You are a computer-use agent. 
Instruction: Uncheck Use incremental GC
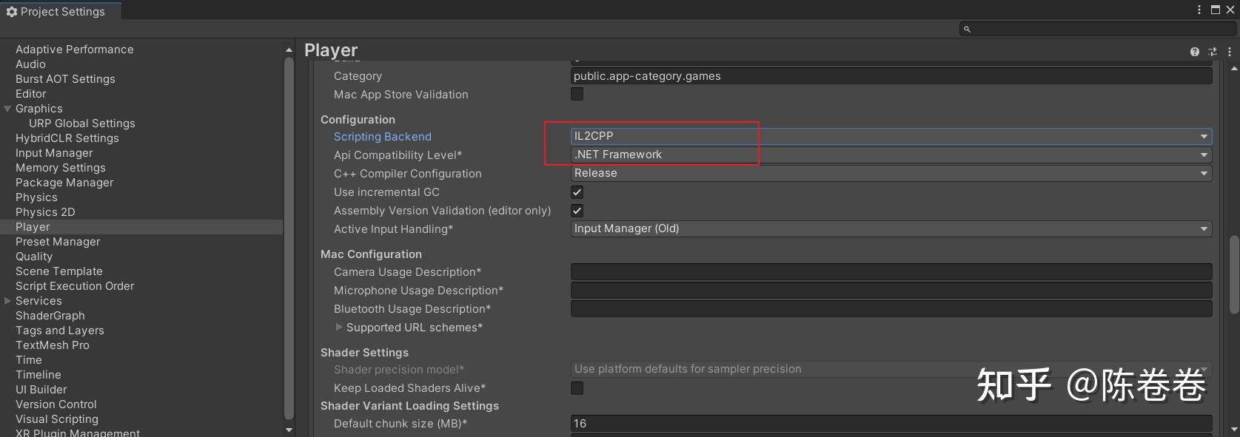pyautogui.click(x=577, y=192)
